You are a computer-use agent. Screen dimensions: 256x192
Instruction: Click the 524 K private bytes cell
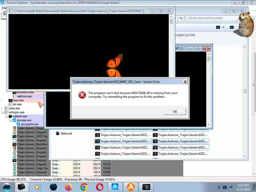click(x=77, y=172)
